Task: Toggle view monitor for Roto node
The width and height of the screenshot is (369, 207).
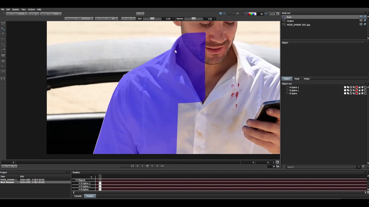Action: [361, 17]
